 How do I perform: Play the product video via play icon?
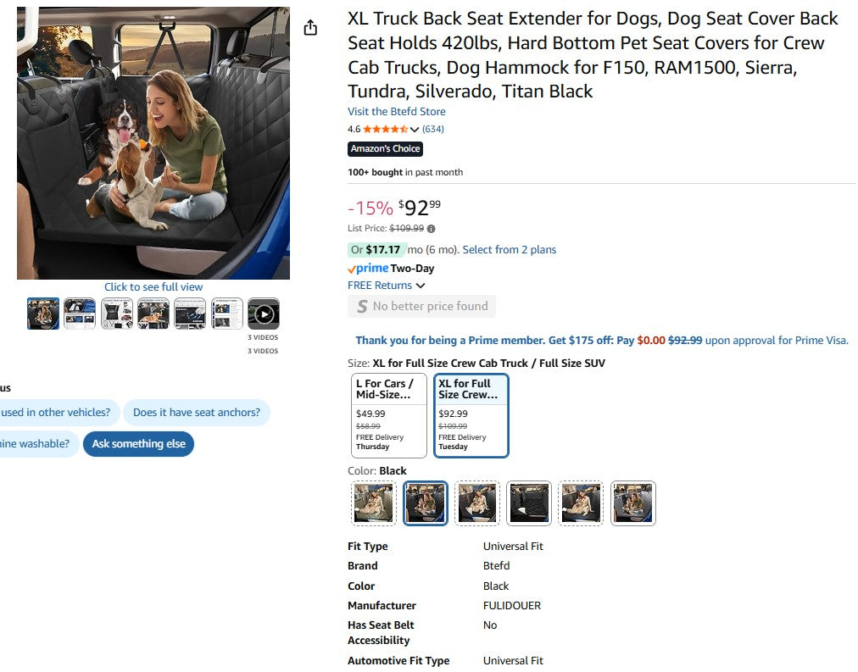pyautogui.click(x=263, y=314)
